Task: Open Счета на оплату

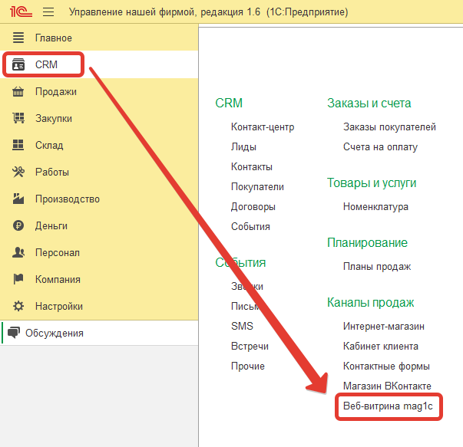Action: [x=380, y=147]
